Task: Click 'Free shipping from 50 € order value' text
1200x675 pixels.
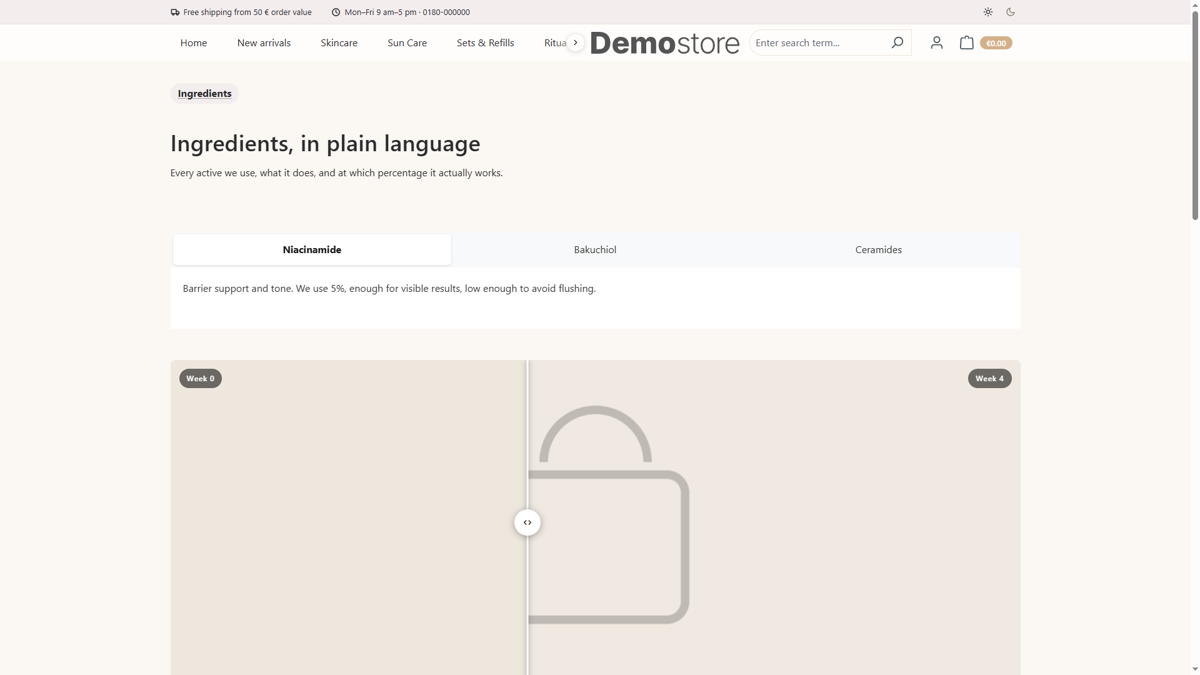Action: click(x=247, y=12)
